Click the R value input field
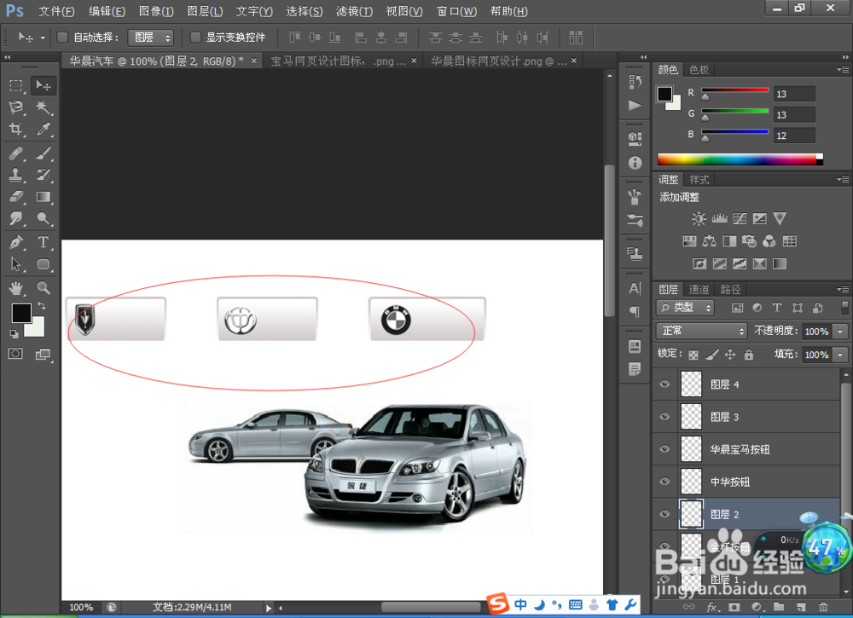The width and height of the screenshot is (853, 618). tap(794, 94)
